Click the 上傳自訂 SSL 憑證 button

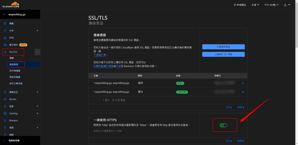click(223, 54)
